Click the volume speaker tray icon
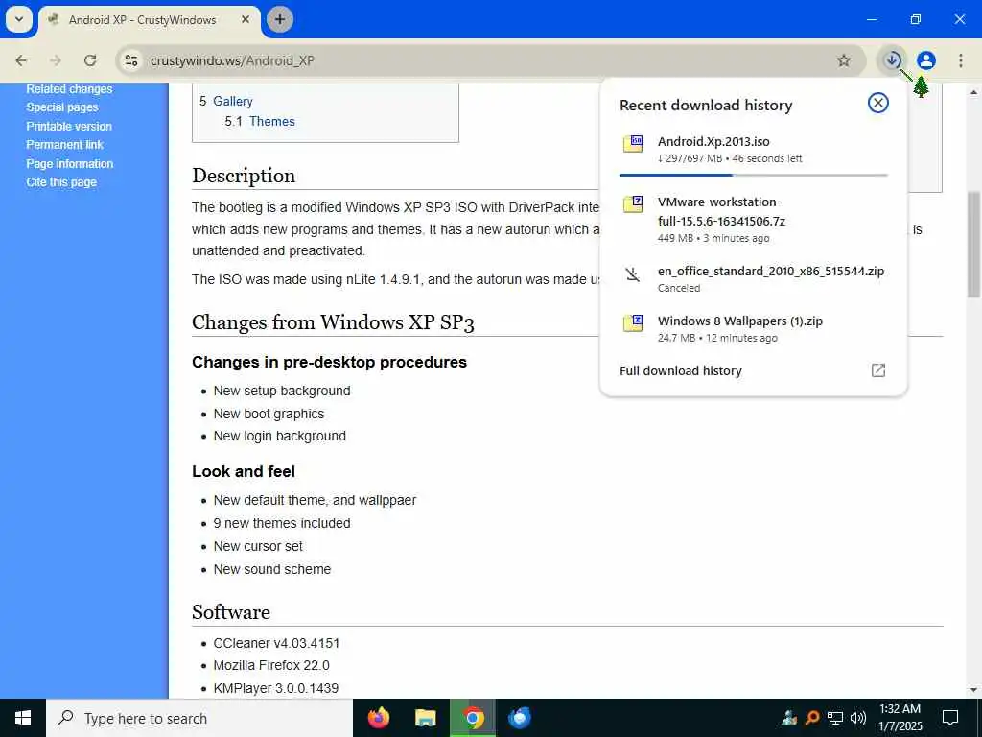This screenshot has width=982, height=737. point(858,718)
